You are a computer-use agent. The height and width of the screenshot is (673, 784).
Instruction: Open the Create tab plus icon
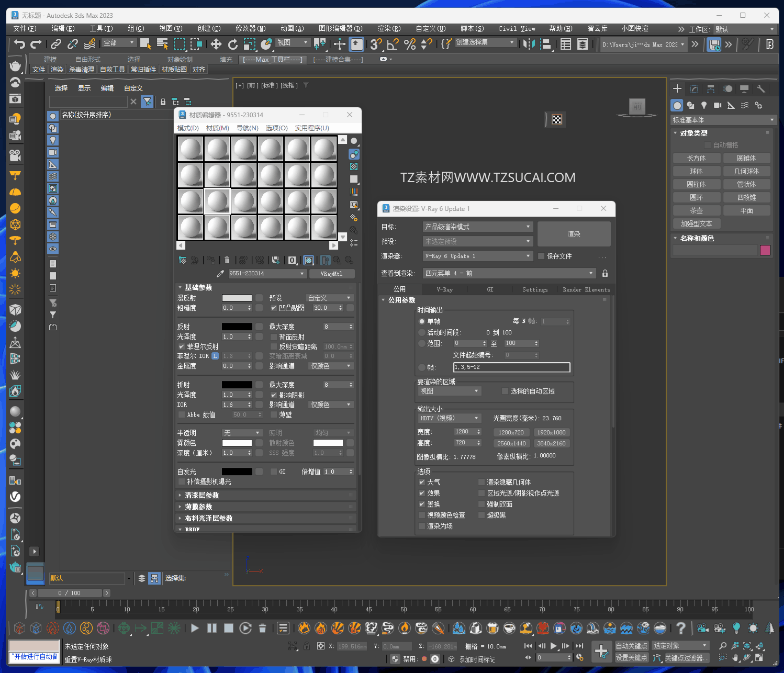[677, 89]
